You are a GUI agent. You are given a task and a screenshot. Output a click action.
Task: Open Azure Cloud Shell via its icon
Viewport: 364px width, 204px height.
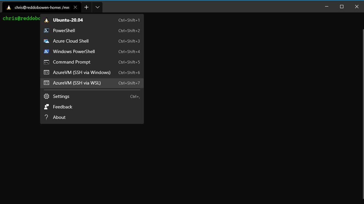46,41
